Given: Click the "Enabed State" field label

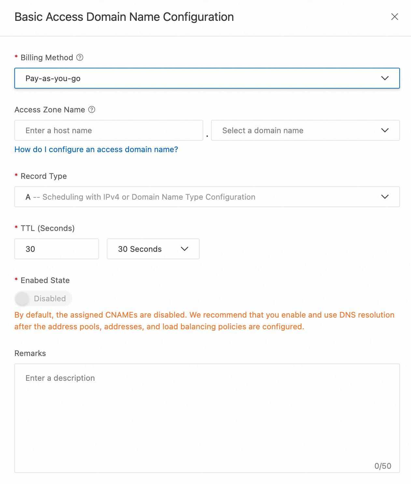Looking at the screenshot, I should click(45, 280).
